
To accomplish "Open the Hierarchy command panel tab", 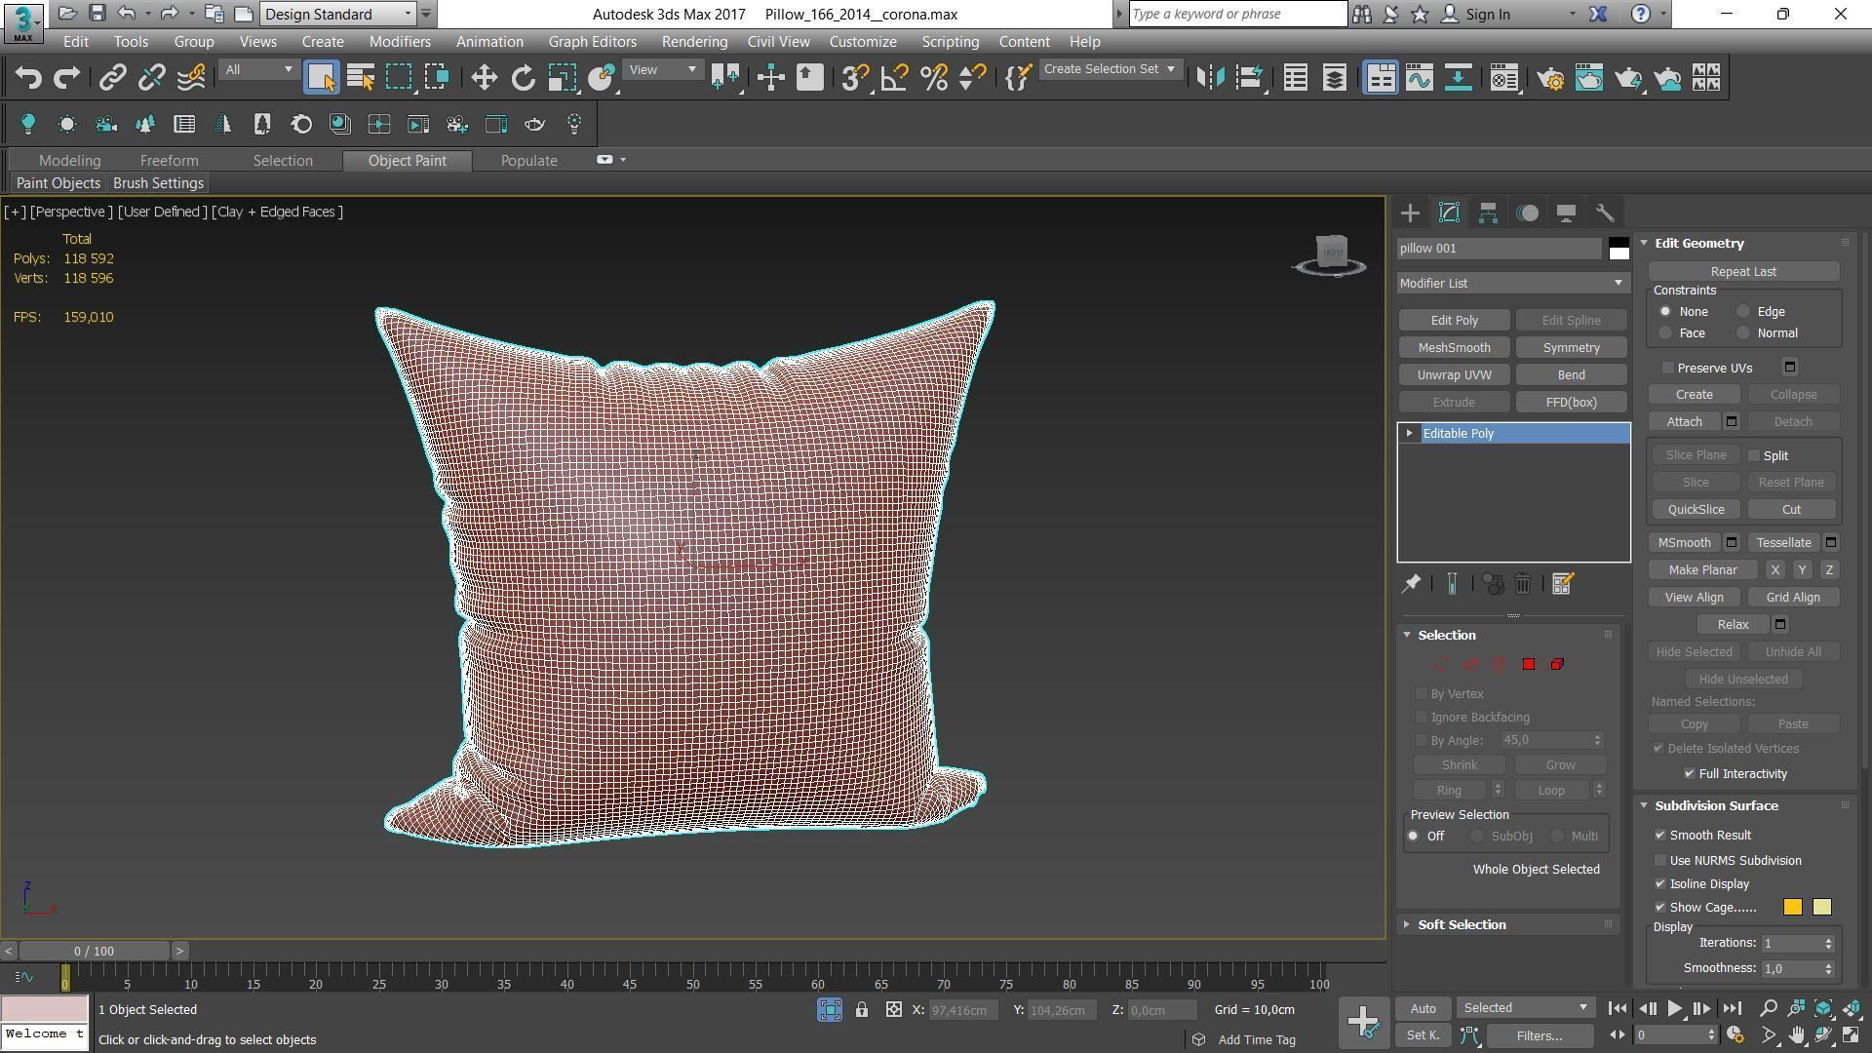I will (1488, 213).
